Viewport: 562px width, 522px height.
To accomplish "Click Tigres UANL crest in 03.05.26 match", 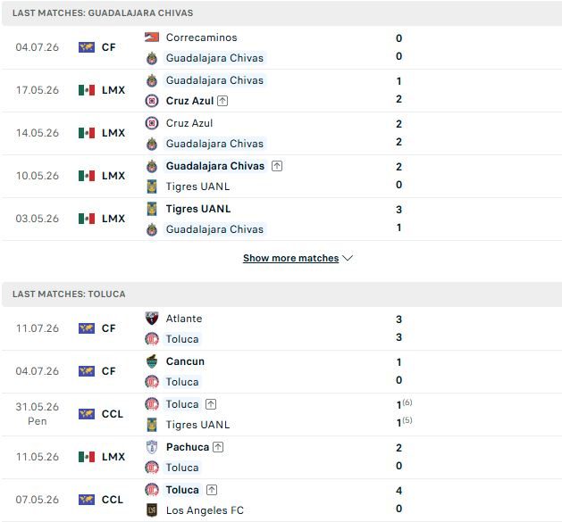I will [152, 209].
